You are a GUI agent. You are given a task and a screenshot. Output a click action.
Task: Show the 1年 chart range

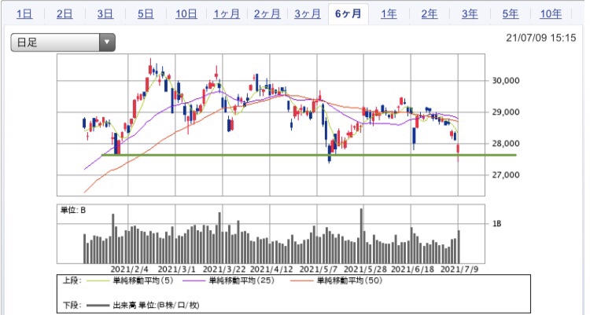389,14
